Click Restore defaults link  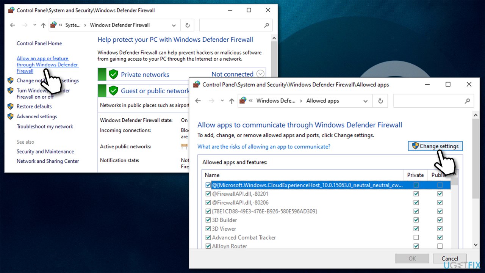(34, 107)
